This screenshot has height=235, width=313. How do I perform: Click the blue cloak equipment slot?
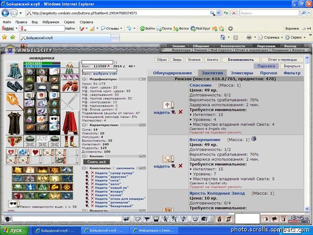15,70
